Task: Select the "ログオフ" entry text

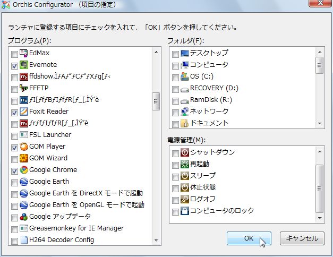Action: 202,199
